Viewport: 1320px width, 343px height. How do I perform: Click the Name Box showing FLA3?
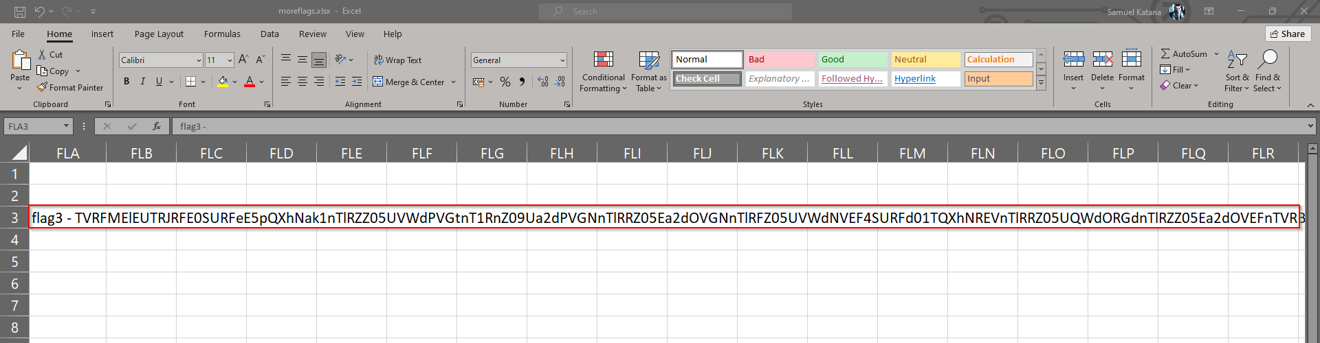tap(38, 126)
